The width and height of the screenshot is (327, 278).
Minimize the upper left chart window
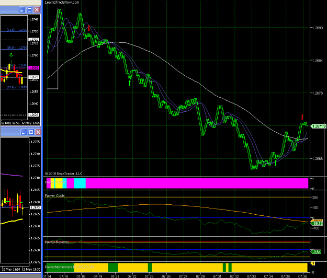tap(22, 9)
